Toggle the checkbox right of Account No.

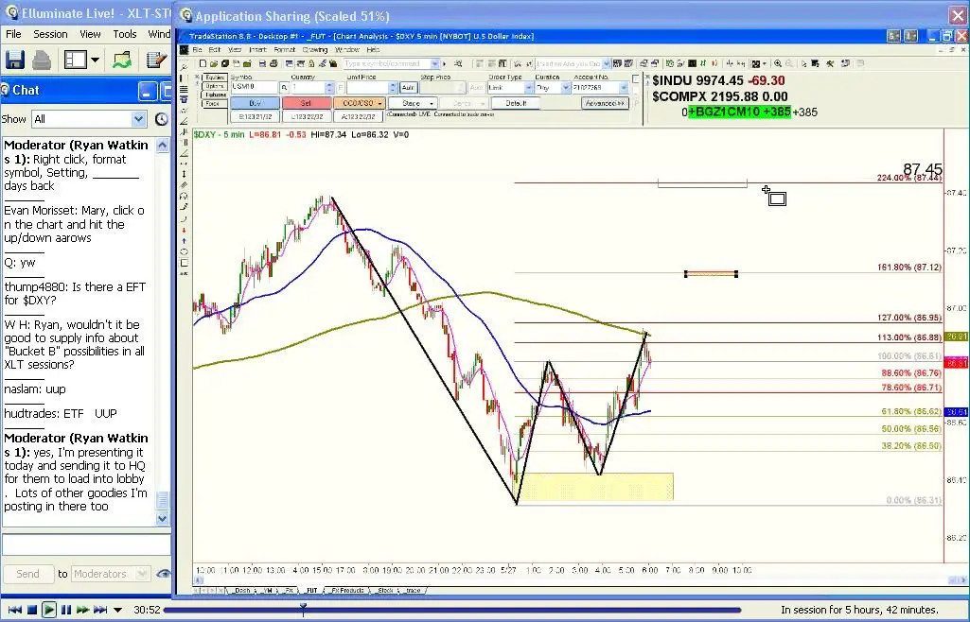click(x=635, y=78)
